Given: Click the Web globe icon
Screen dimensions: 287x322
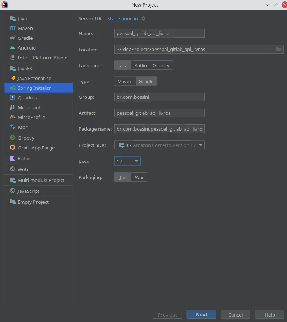Looking at the screenshot, I should tap(13, 169).
